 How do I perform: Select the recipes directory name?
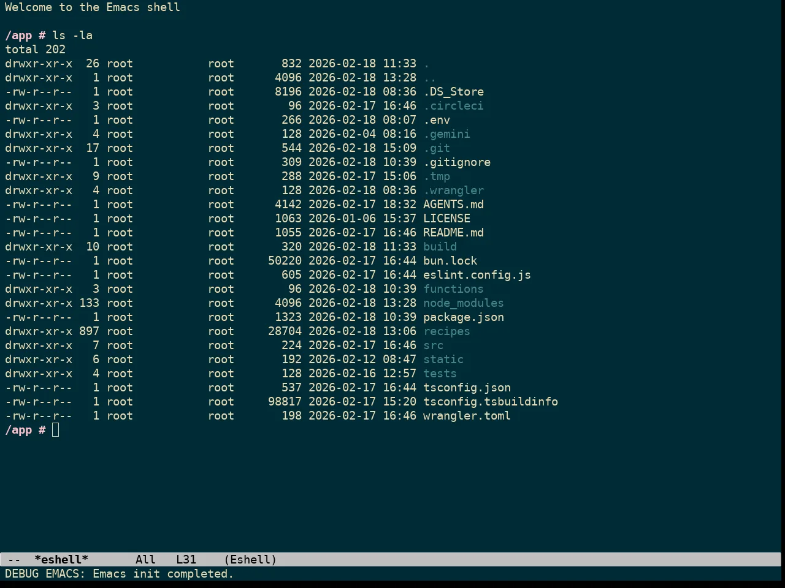point(446,331)
